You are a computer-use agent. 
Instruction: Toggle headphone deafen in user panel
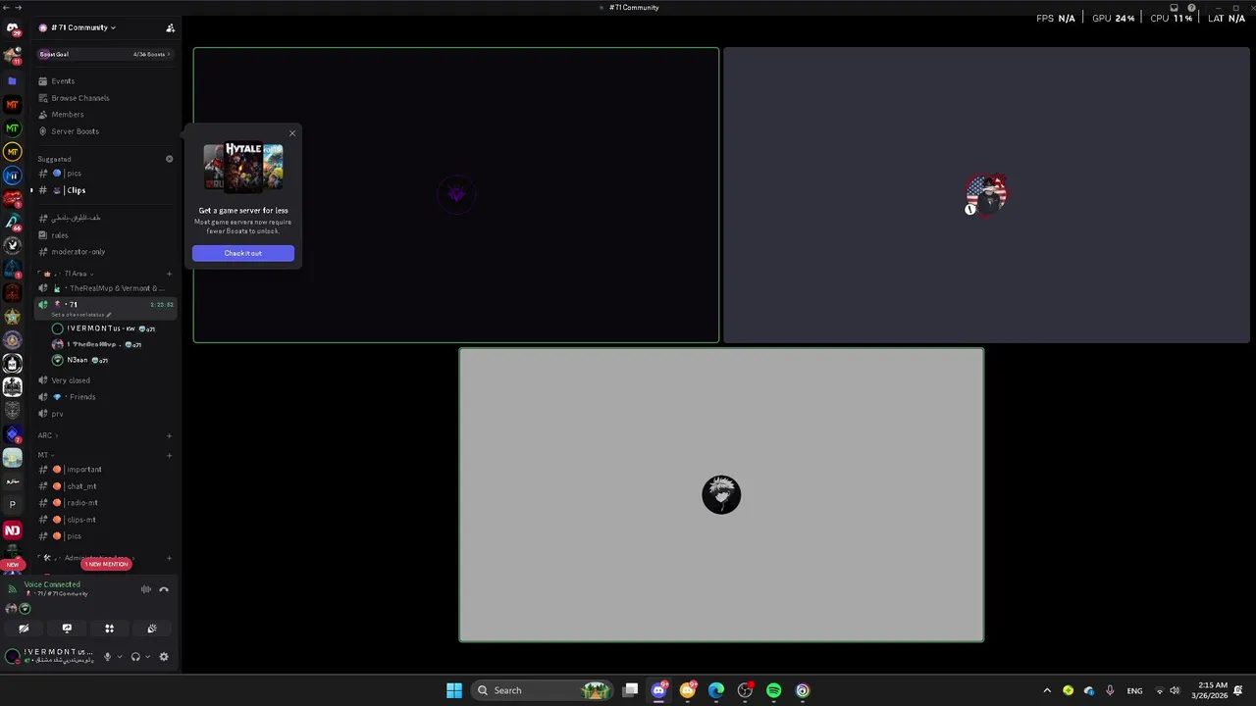[135, 657]
